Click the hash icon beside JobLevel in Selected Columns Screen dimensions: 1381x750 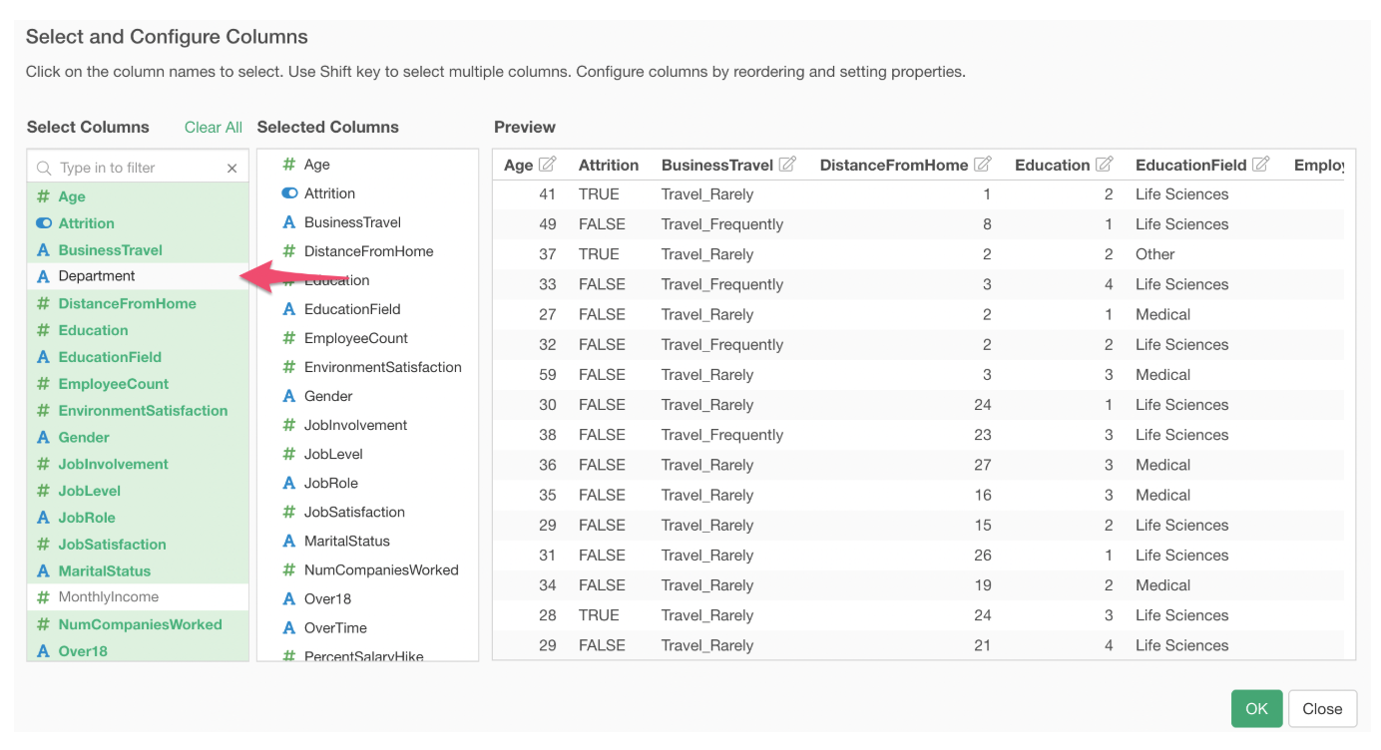(289, 454)
